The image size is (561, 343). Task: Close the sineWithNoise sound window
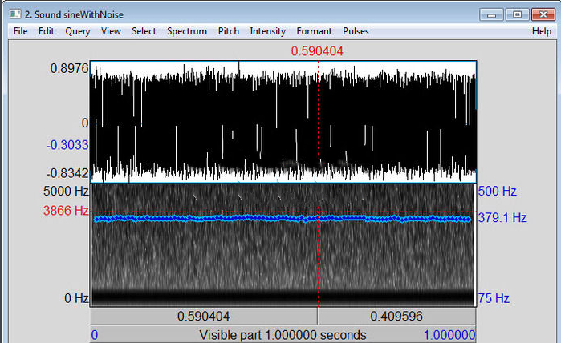(543, 14)
